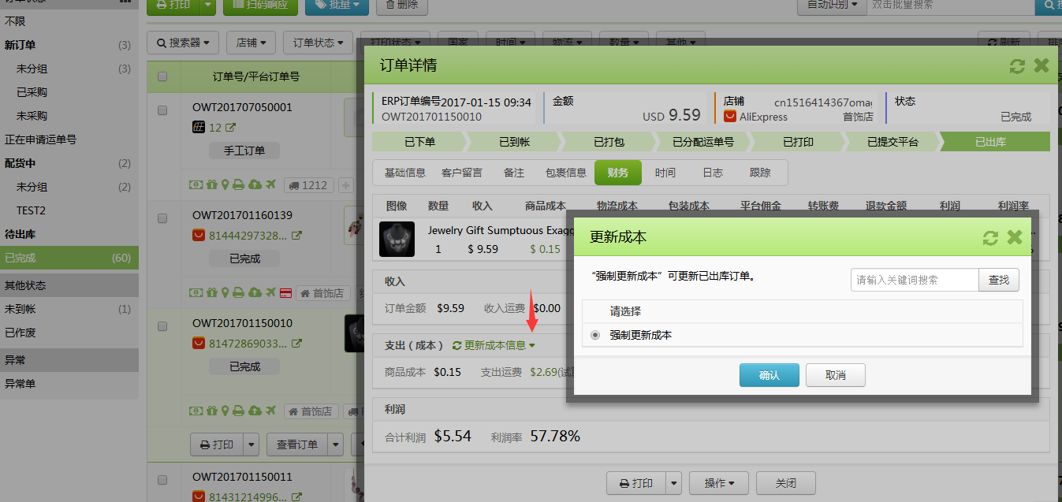Image resolution: width=1062 pixels, height=502 pixels.
Task: Click 首饰店 home tag in OWT201701160139 row
Action: [323, 293]
